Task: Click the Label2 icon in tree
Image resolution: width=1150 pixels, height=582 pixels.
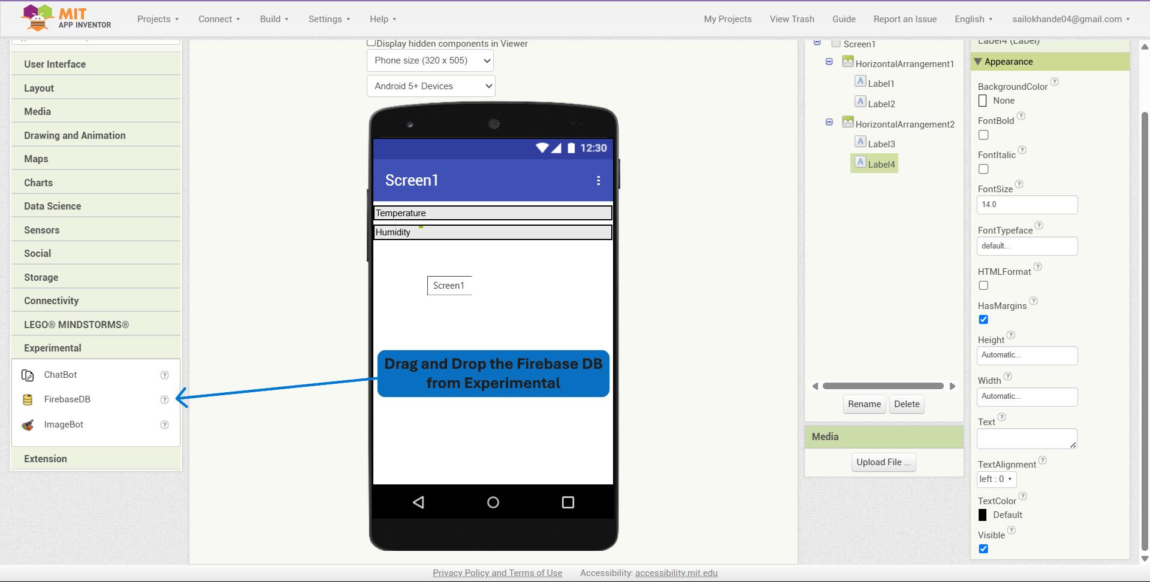Action: (860, 102)
